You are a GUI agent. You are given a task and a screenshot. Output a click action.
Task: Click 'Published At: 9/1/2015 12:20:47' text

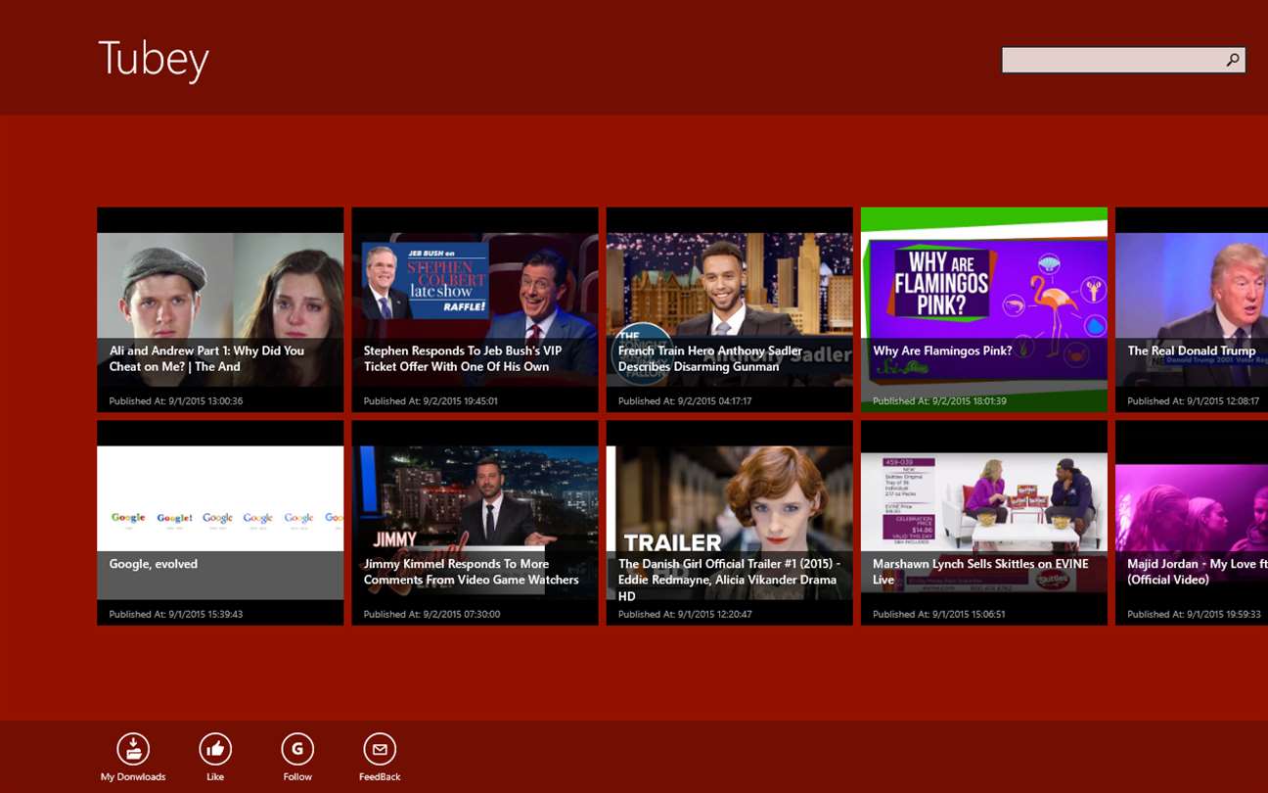(x=685, y=615)
